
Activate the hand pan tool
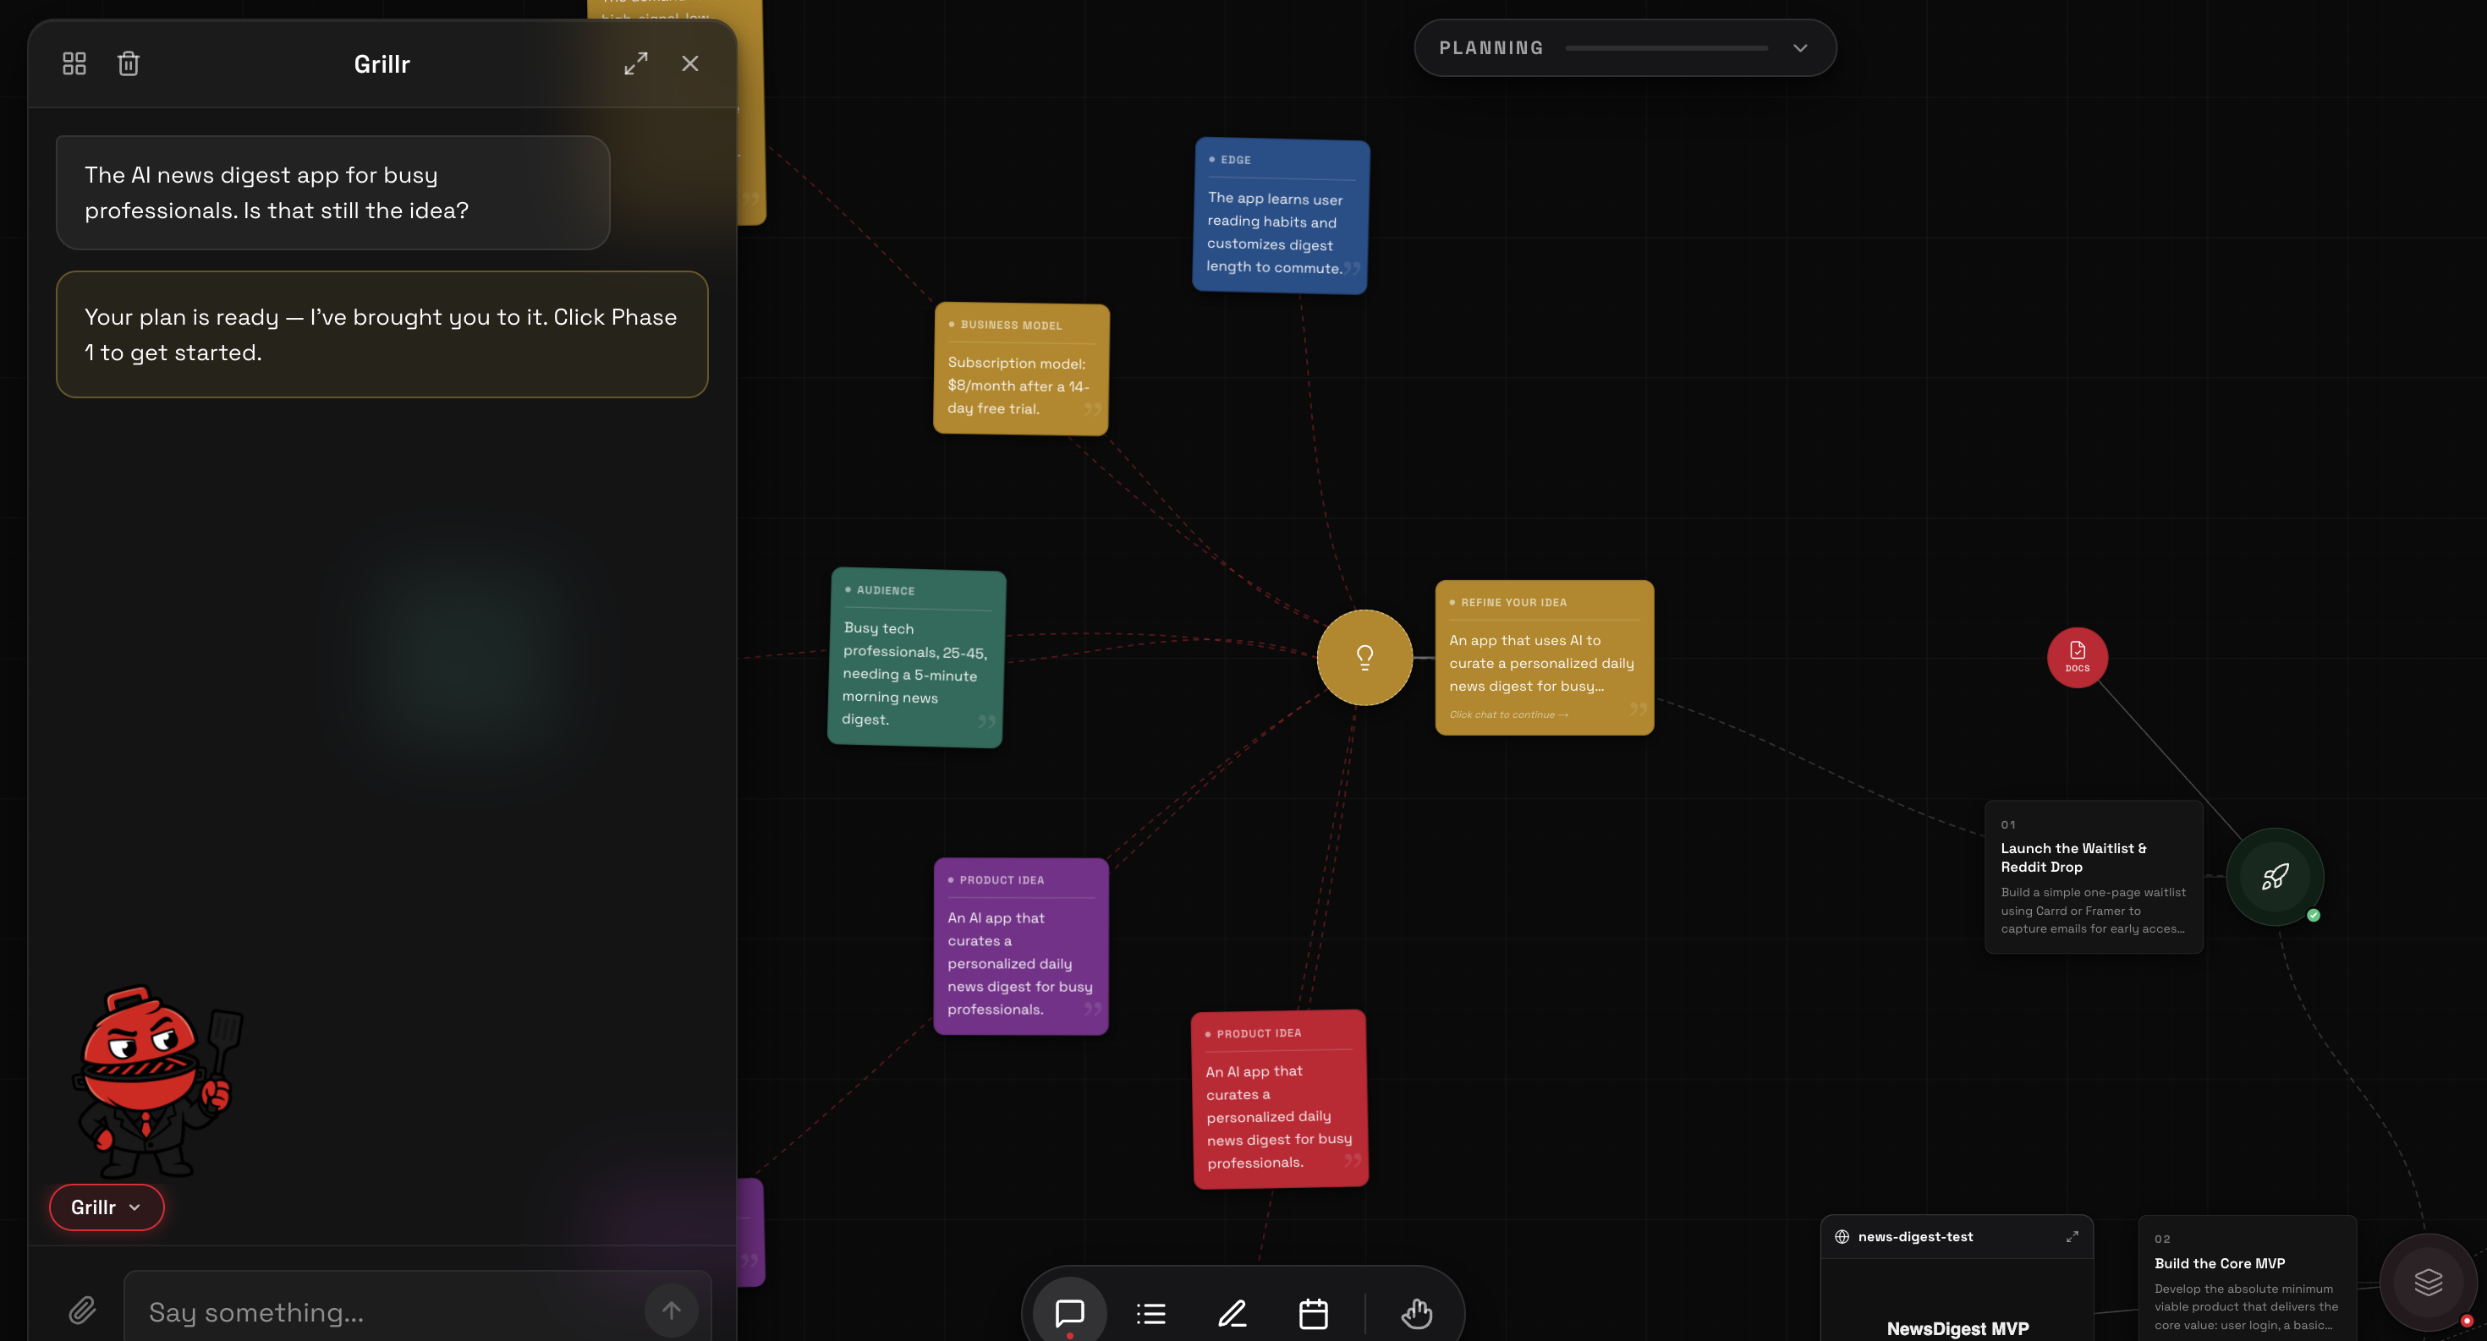tap(1416, 1313)
